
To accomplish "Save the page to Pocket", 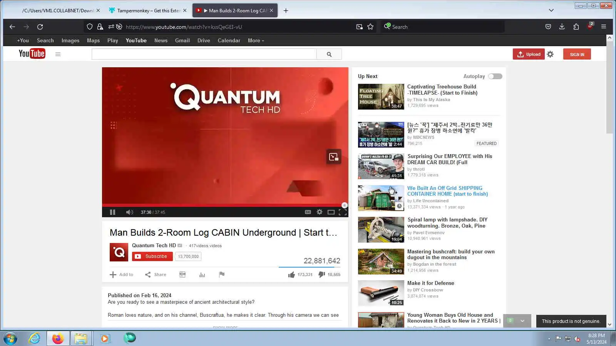I will tap(548, 27).
